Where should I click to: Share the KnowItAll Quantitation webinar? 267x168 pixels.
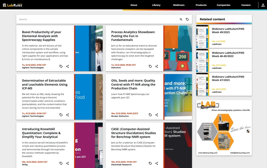(x=67, y=163)
